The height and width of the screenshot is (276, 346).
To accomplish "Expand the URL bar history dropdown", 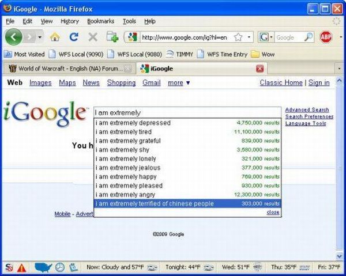I will pyautogui.click(x=249, y=37).
